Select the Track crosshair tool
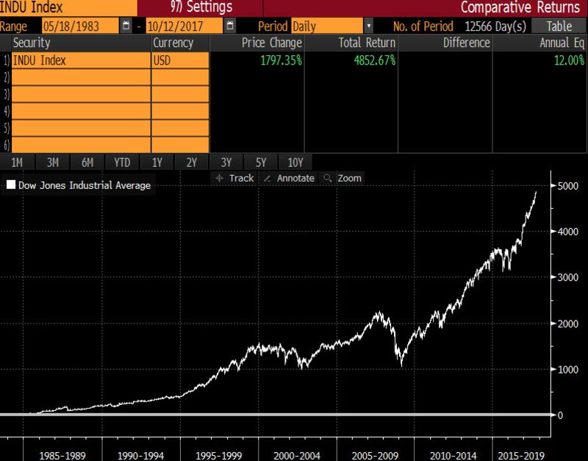The height and width of the screenshot is (461, 588). [x=234, y=178]
